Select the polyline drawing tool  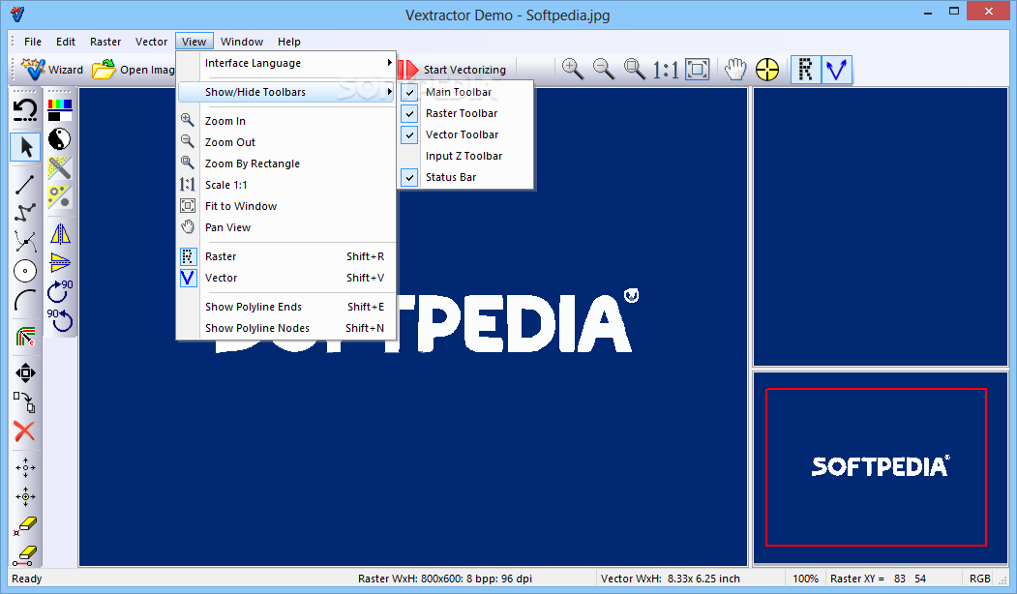(25, 212)
